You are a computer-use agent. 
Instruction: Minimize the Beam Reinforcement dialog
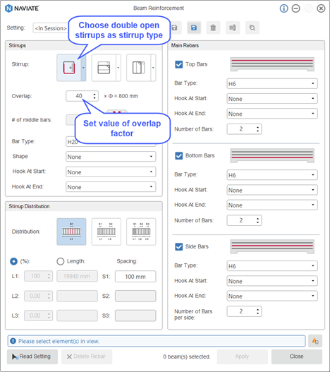295,8
